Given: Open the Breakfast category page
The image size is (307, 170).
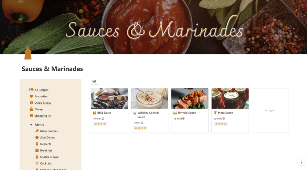Looking at the screenshot, I should point(46,150).
